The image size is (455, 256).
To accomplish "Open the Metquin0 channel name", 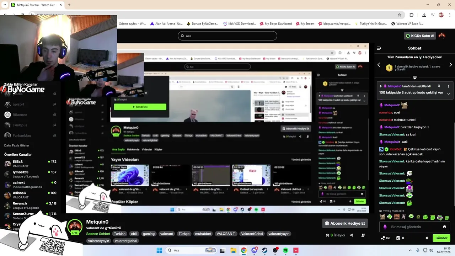I will point(97,222).
